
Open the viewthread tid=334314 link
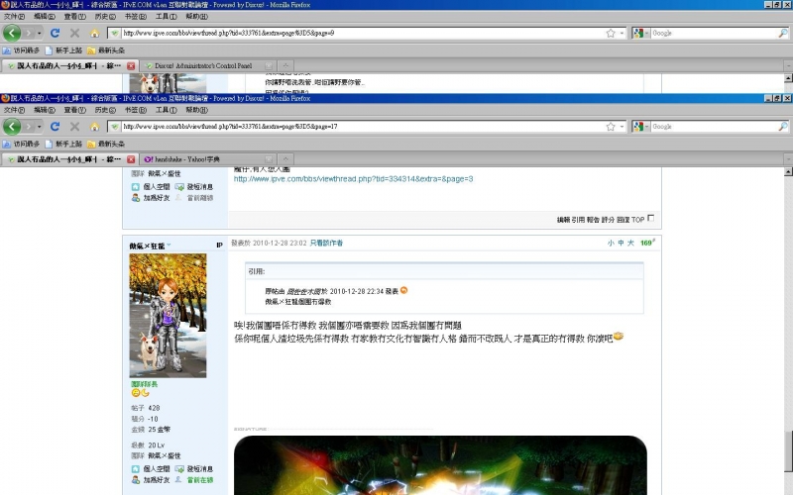(x=353, y=179)
